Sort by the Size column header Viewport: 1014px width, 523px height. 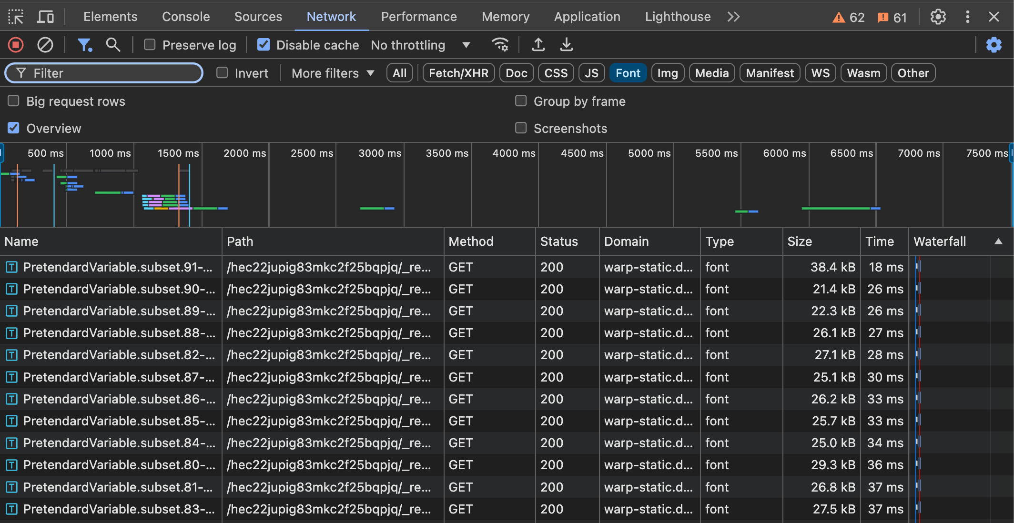click(x=821, y=241)
